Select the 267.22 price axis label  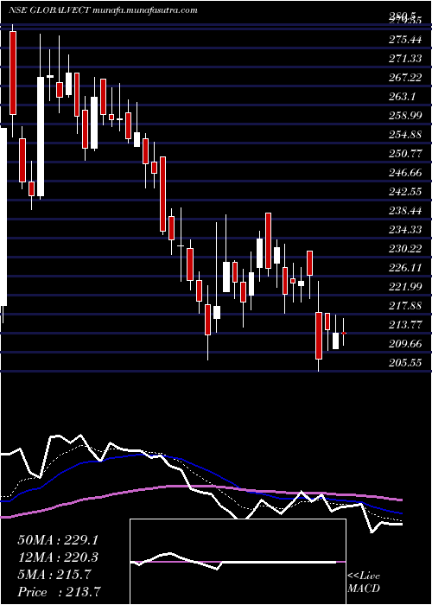tap(406, 78)
